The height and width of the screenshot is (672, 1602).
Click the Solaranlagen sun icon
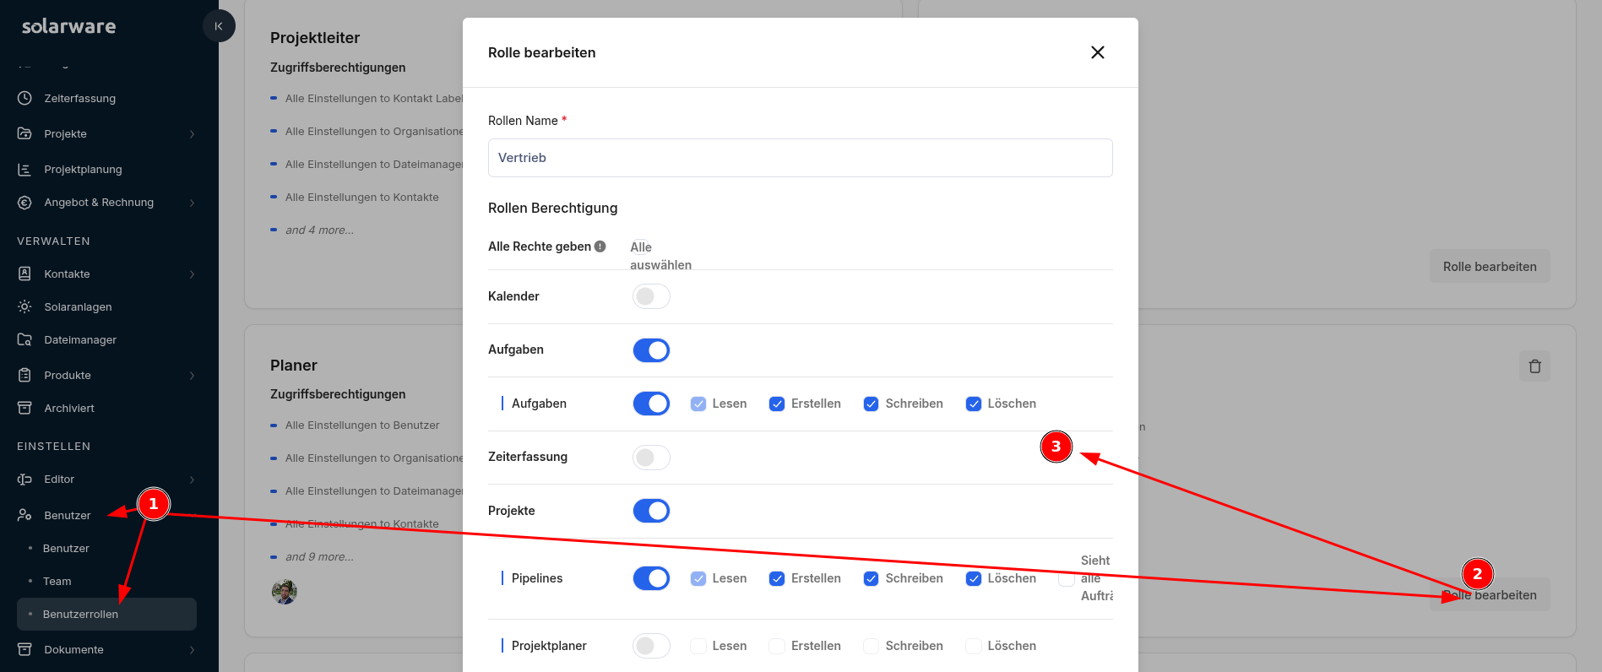click(24, 306)
